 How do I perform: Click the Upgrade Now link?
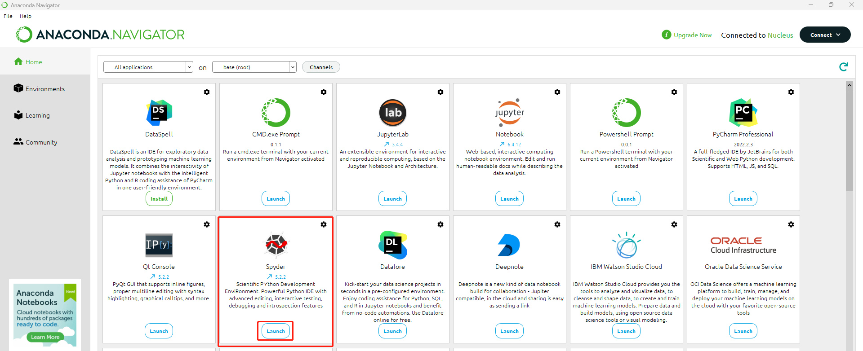tap(693, 35)
